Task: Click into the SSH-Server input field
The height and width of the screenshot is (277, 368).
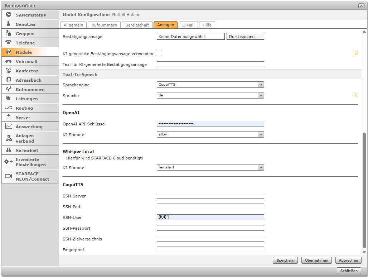Action: click(210, 196)
